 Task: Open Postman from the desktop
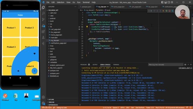(5, 97)
